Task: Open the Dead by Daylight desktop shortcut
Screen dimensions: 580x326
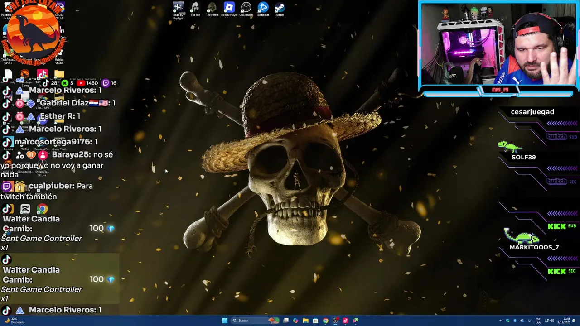Action: [178, 10]
